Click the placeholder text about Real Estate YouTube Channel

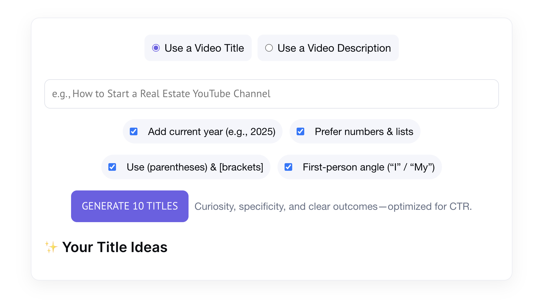click(x=161, y=94)
